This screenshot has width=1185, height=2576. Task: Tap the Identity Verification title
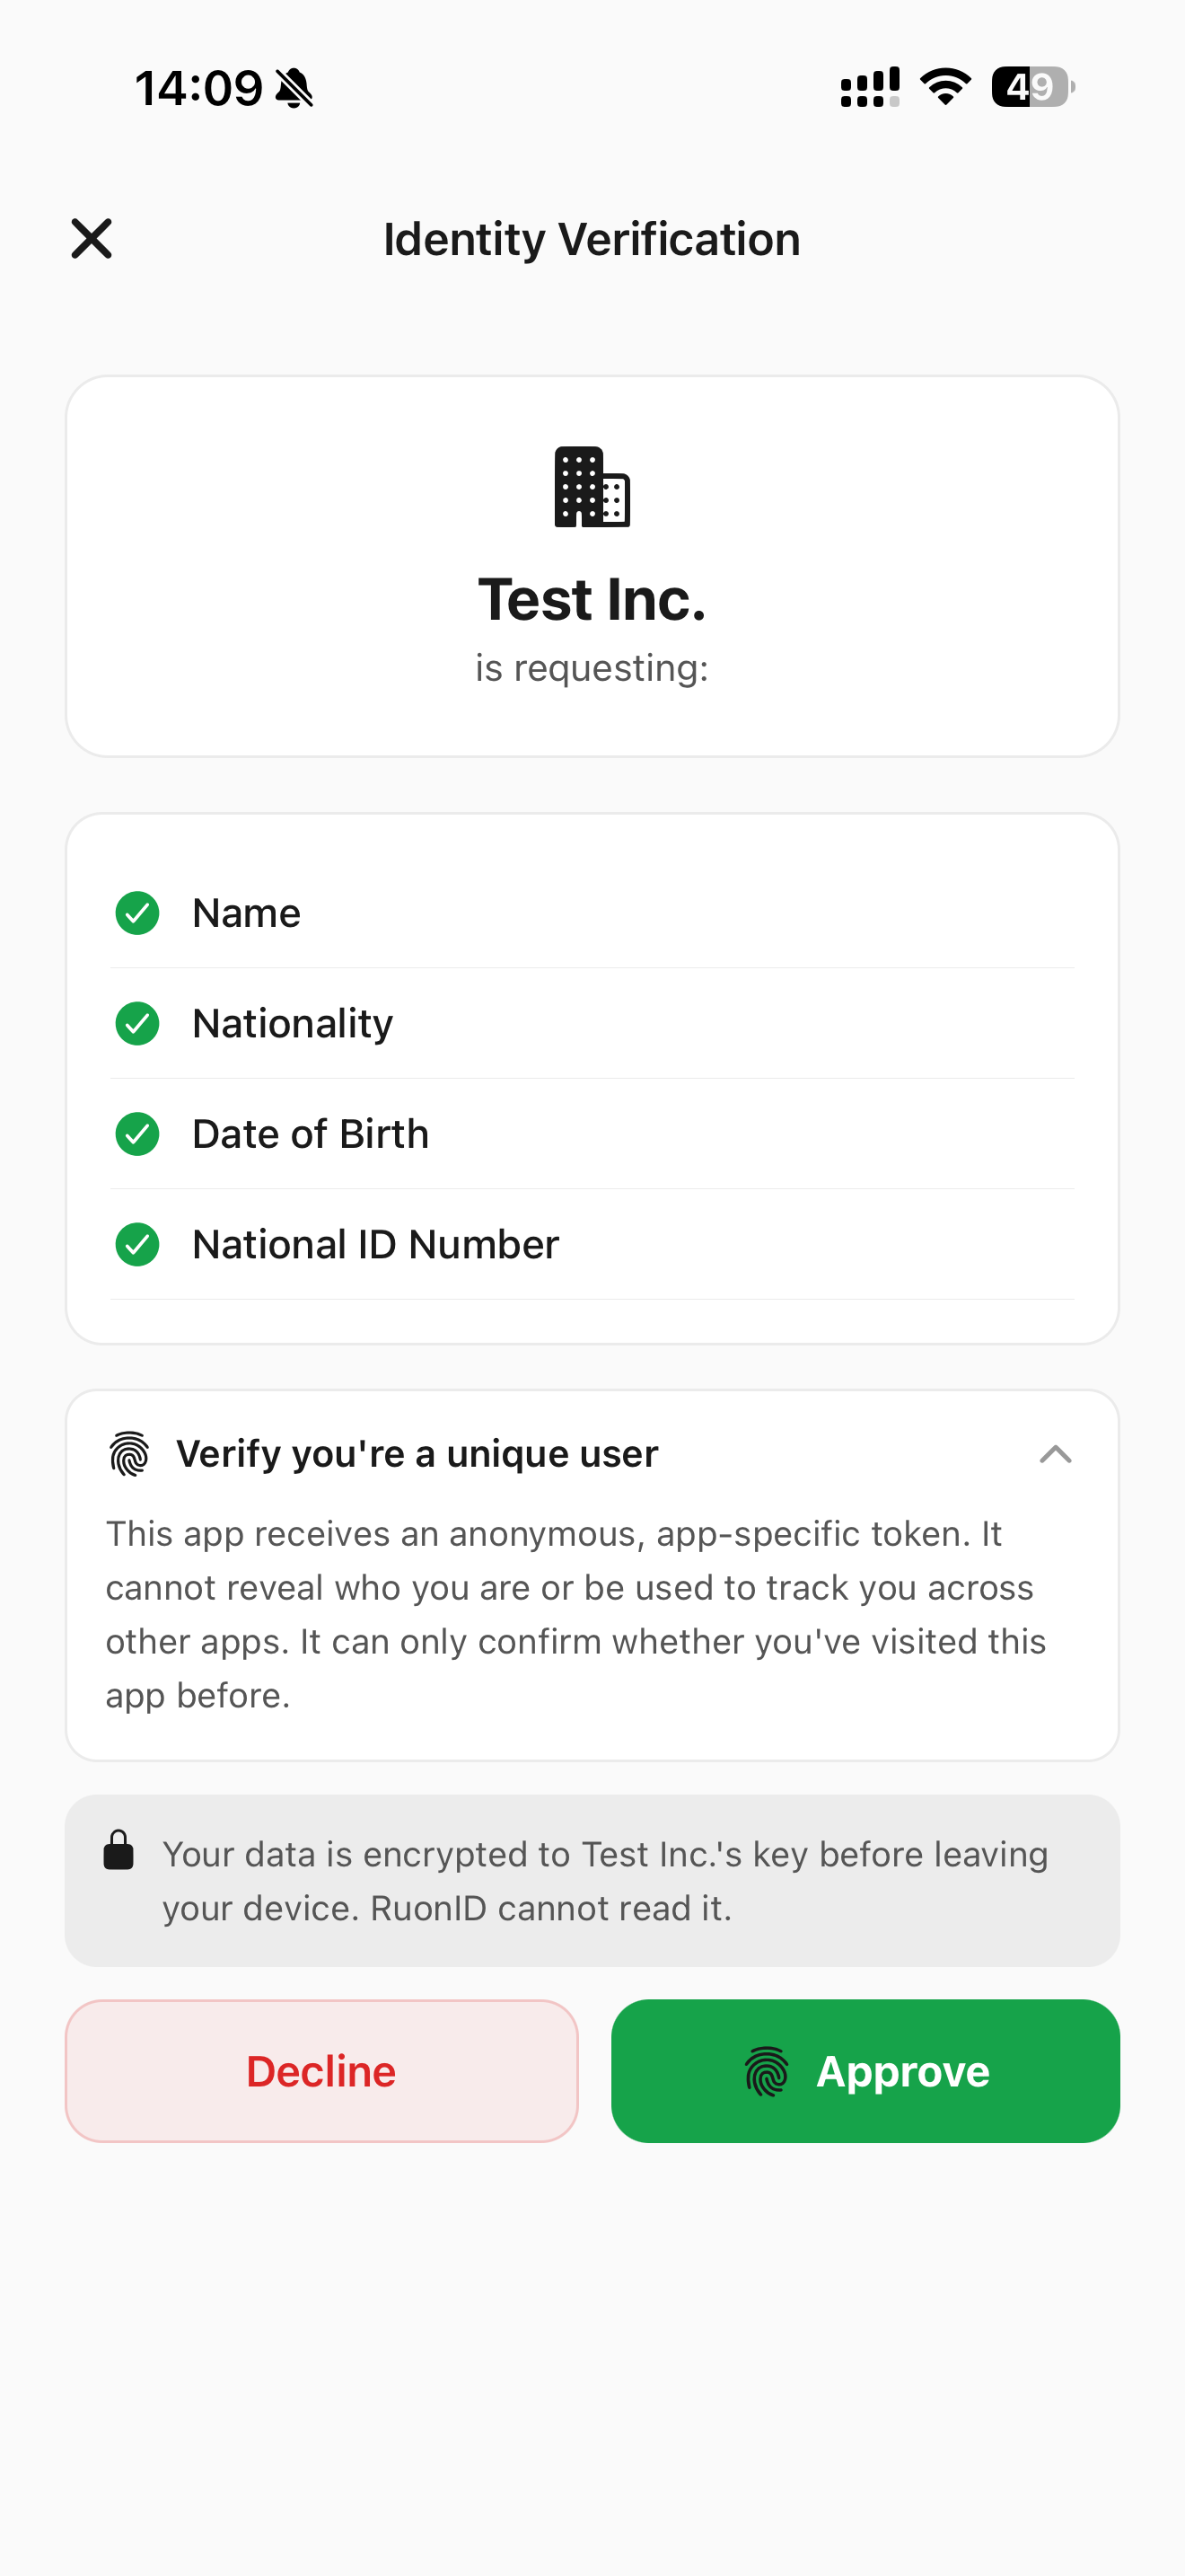click(x=592, y=239)
